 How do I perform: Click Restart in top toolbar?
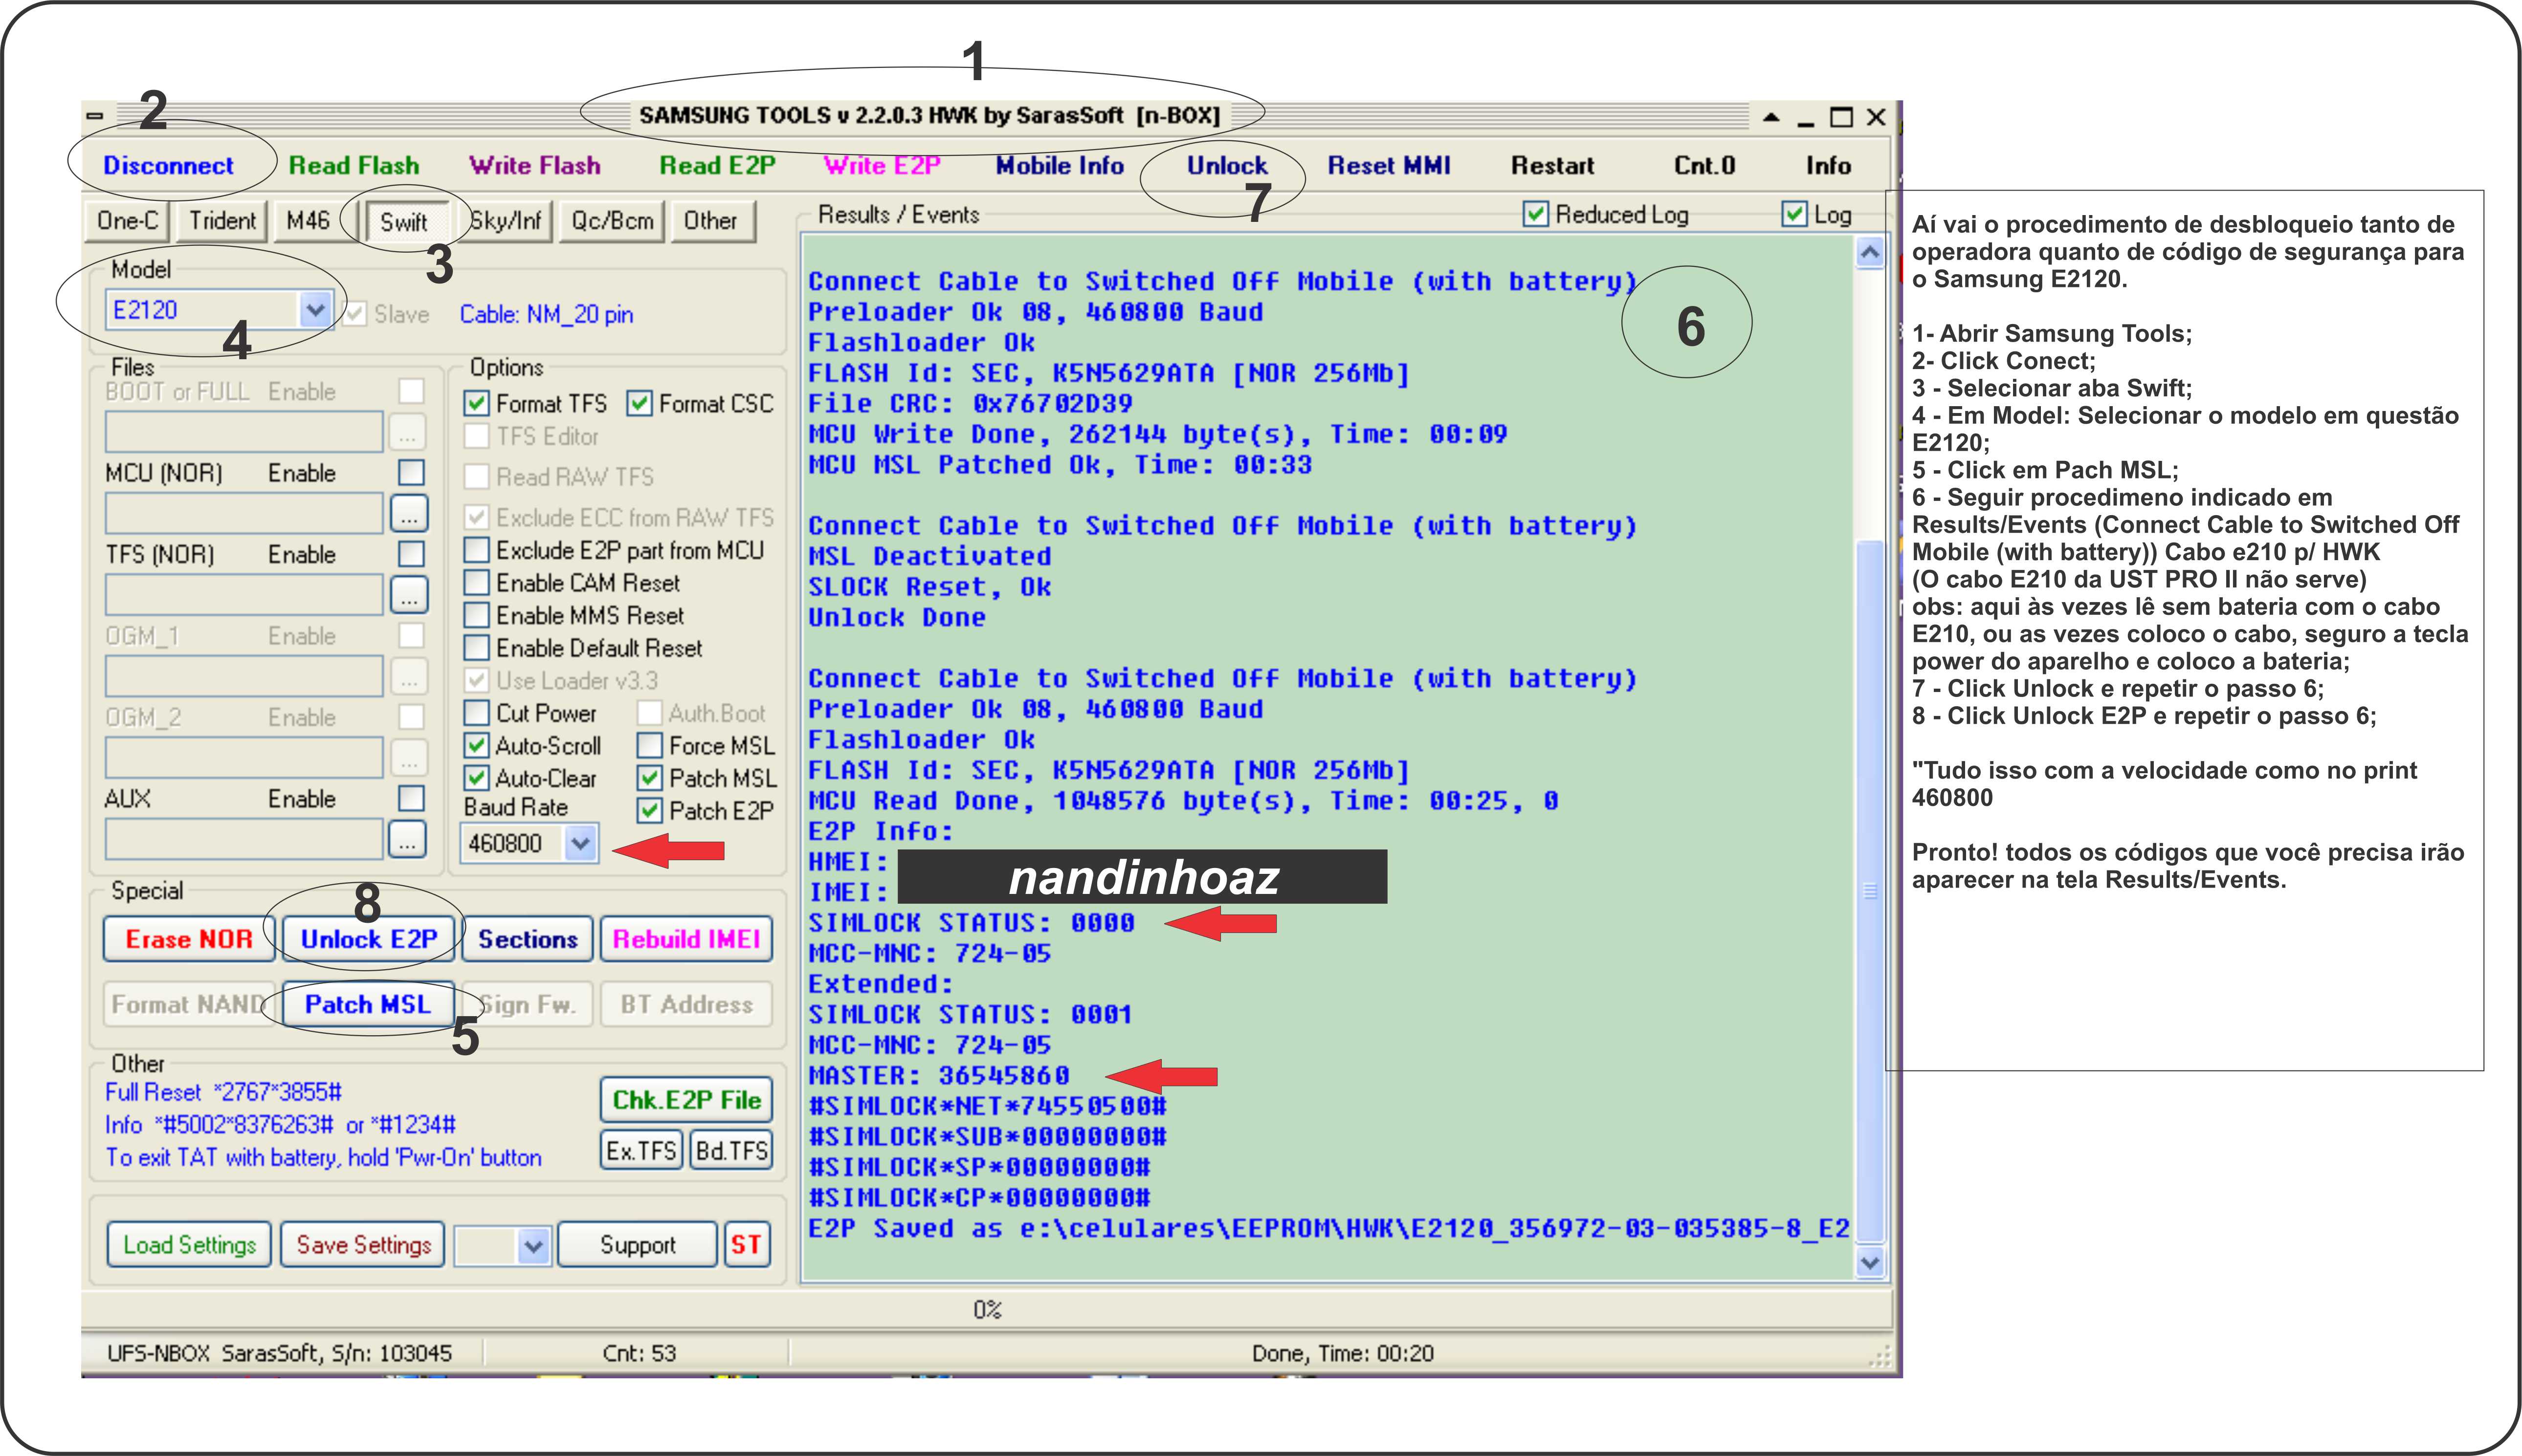[x=1551, y=165]
